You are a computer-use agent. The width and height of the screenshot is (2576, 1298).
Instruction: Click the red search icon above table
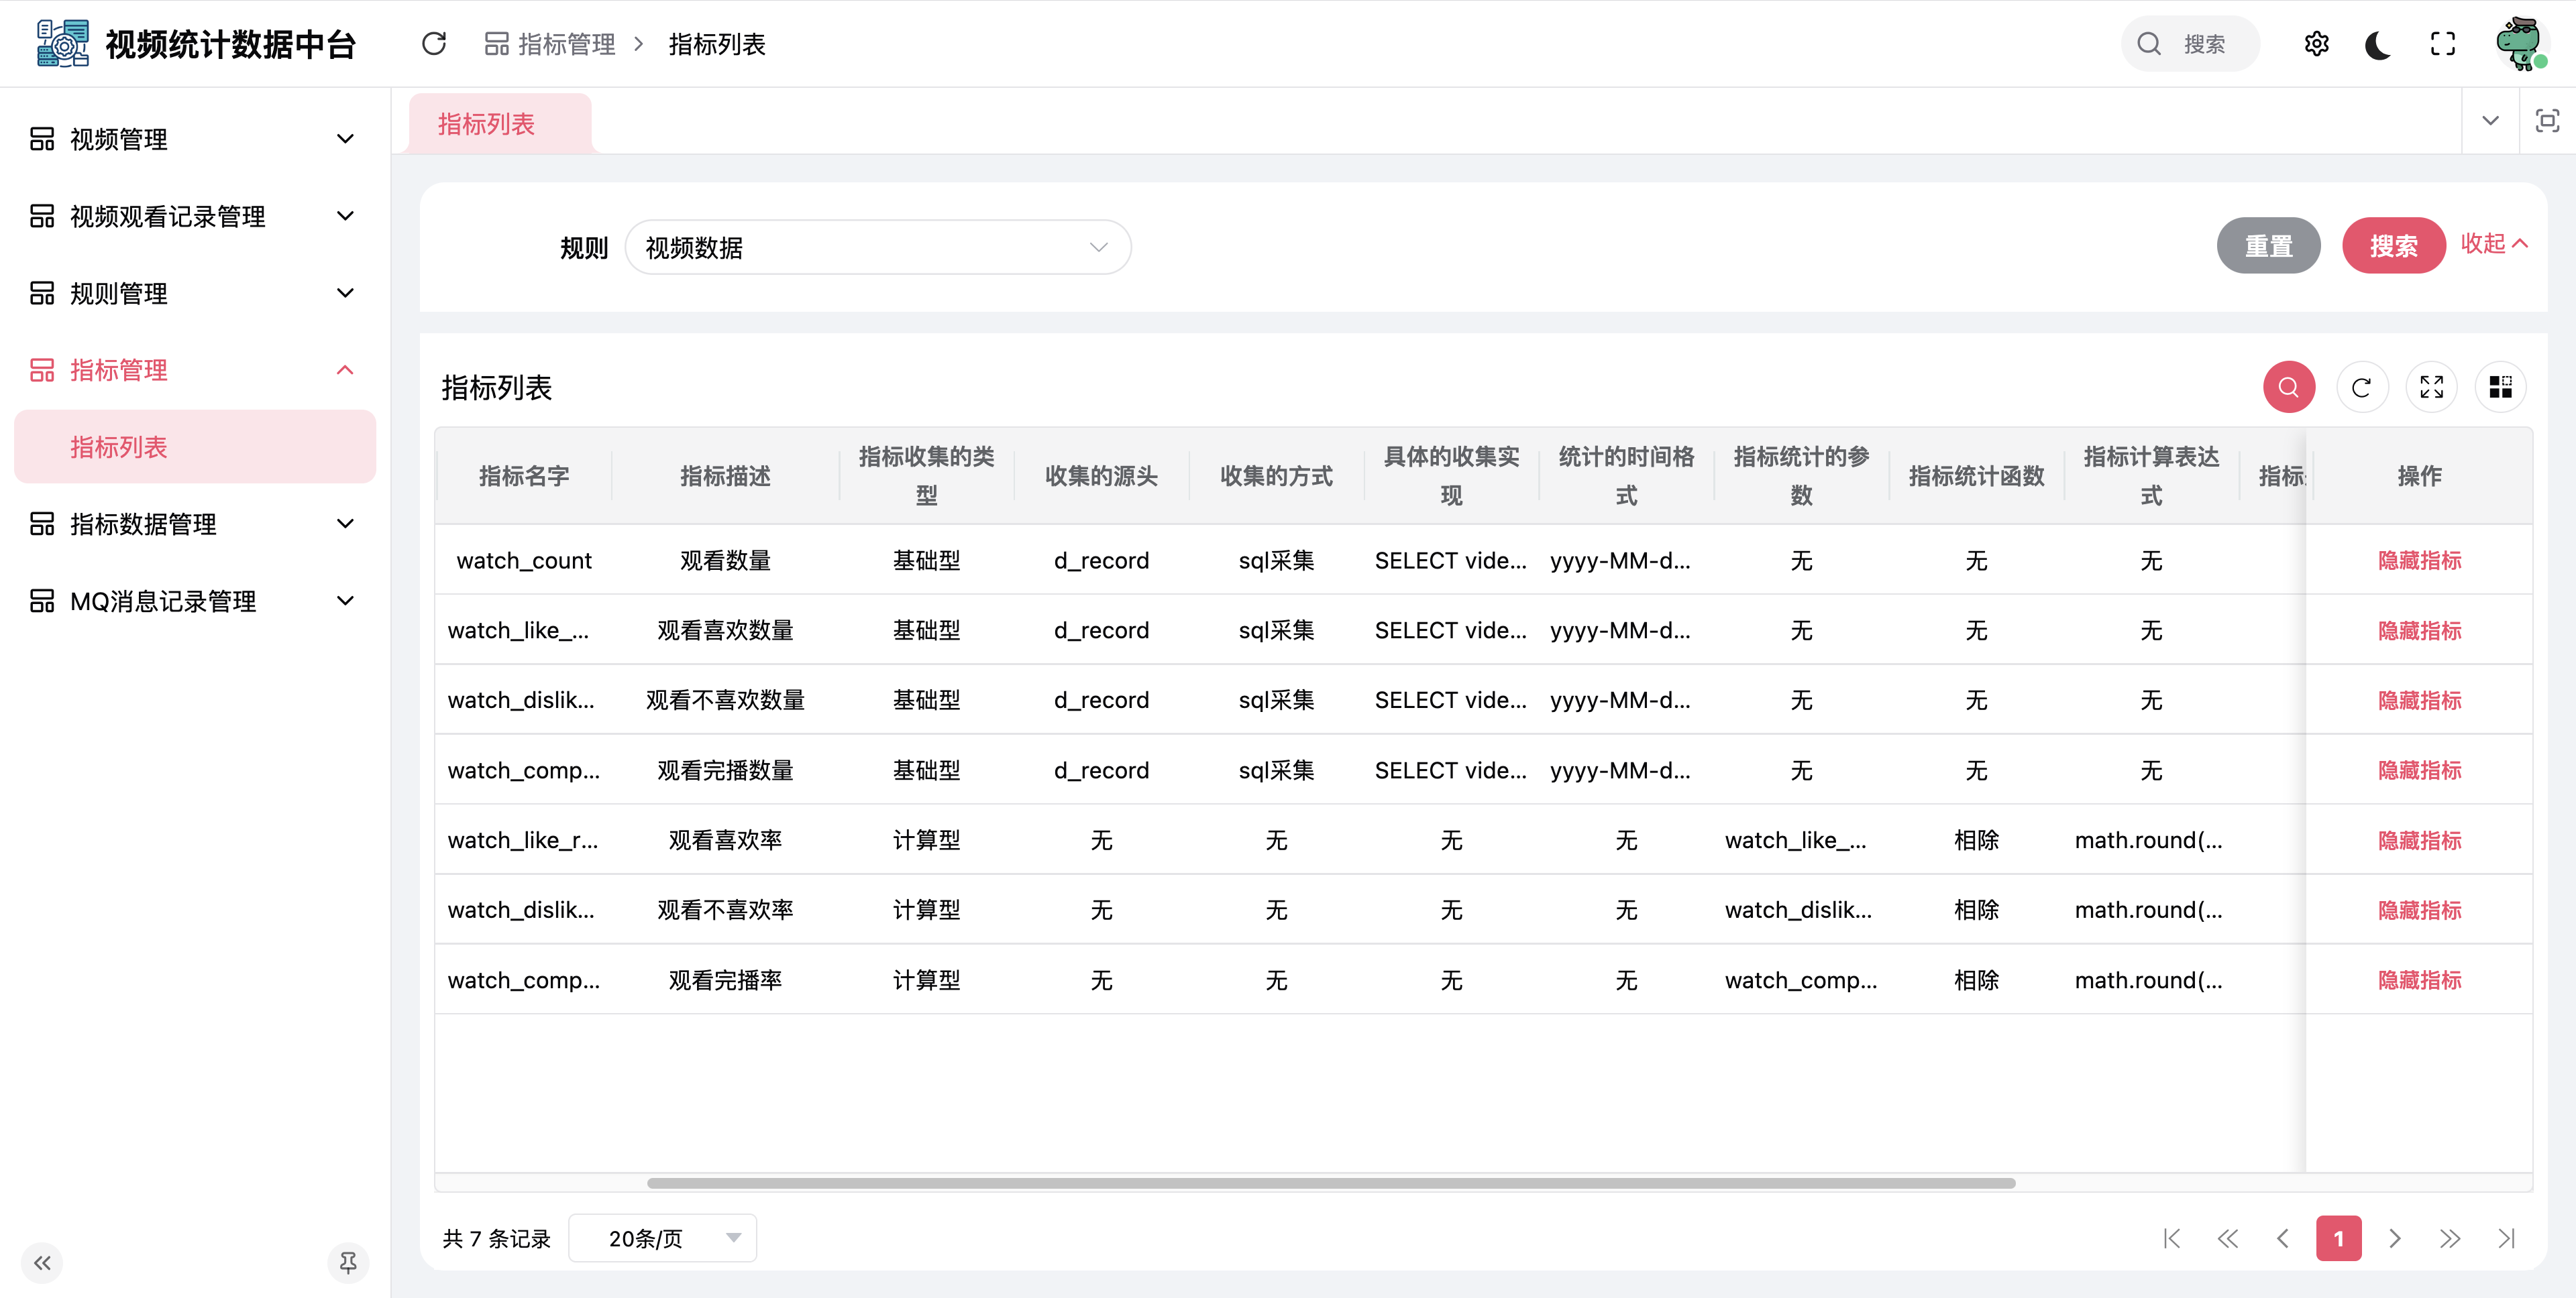click(2288, 388)
